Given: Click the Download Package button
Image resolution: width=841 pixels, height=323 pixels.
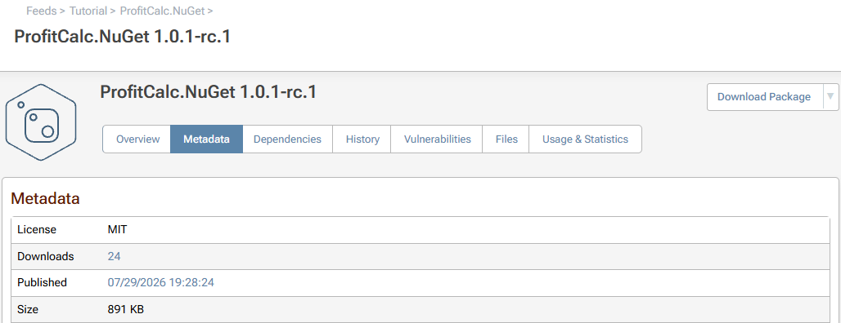Looking at the screenshot, I should [x=764, y=97].
